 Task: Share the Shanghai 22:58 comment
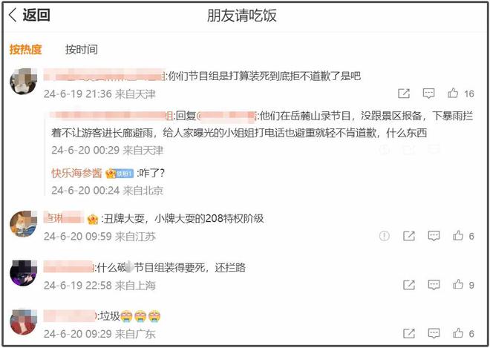tap(409, 285)
